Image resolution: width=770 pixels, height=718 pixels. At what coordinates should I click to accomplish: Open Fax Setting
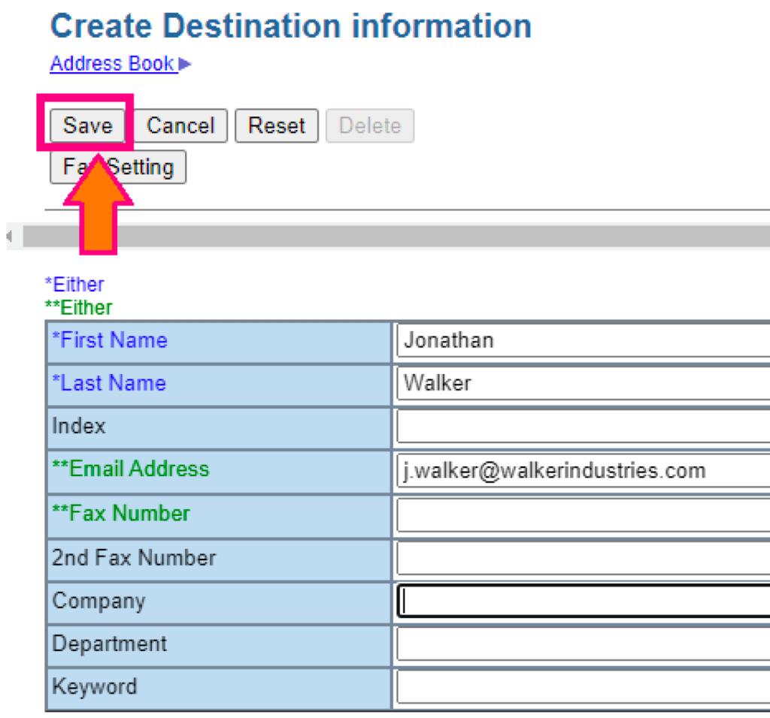click(118, 167)
